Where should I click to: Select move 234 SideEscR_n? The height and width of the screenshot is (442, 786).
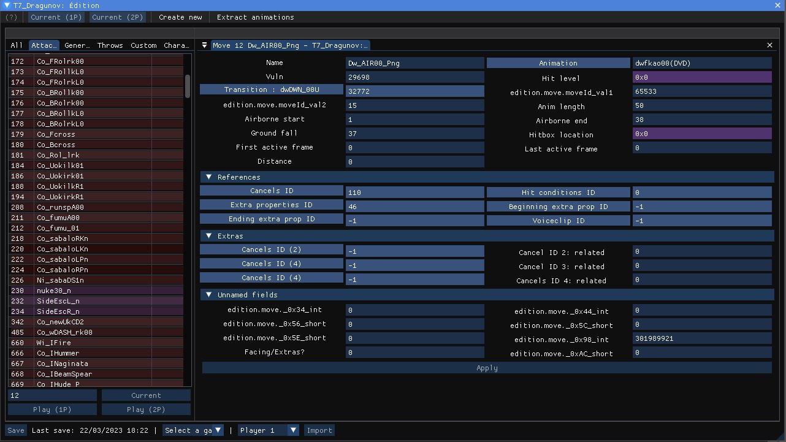(96, 311)
